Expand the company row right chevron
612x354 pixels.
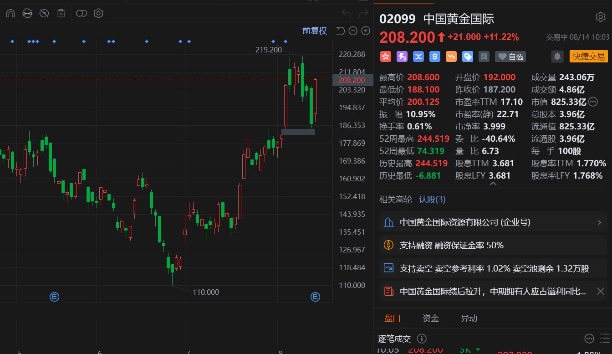point(599,222)
